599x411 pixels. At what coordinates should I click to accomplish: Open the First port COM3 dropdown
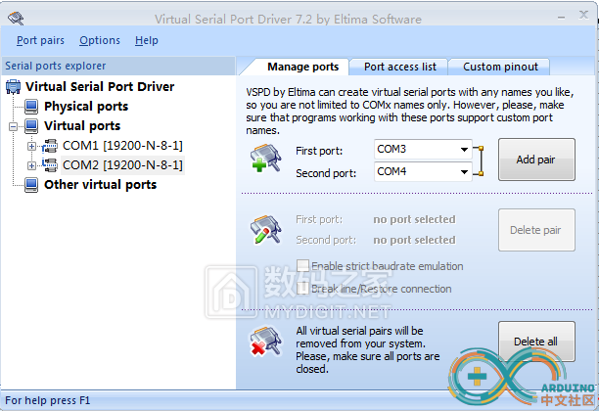pos(464,150)
